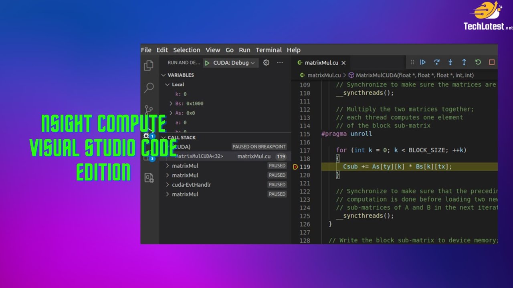Click the Step Over debug button
Viewport: 513px width, 288px height.
(436, 62)
